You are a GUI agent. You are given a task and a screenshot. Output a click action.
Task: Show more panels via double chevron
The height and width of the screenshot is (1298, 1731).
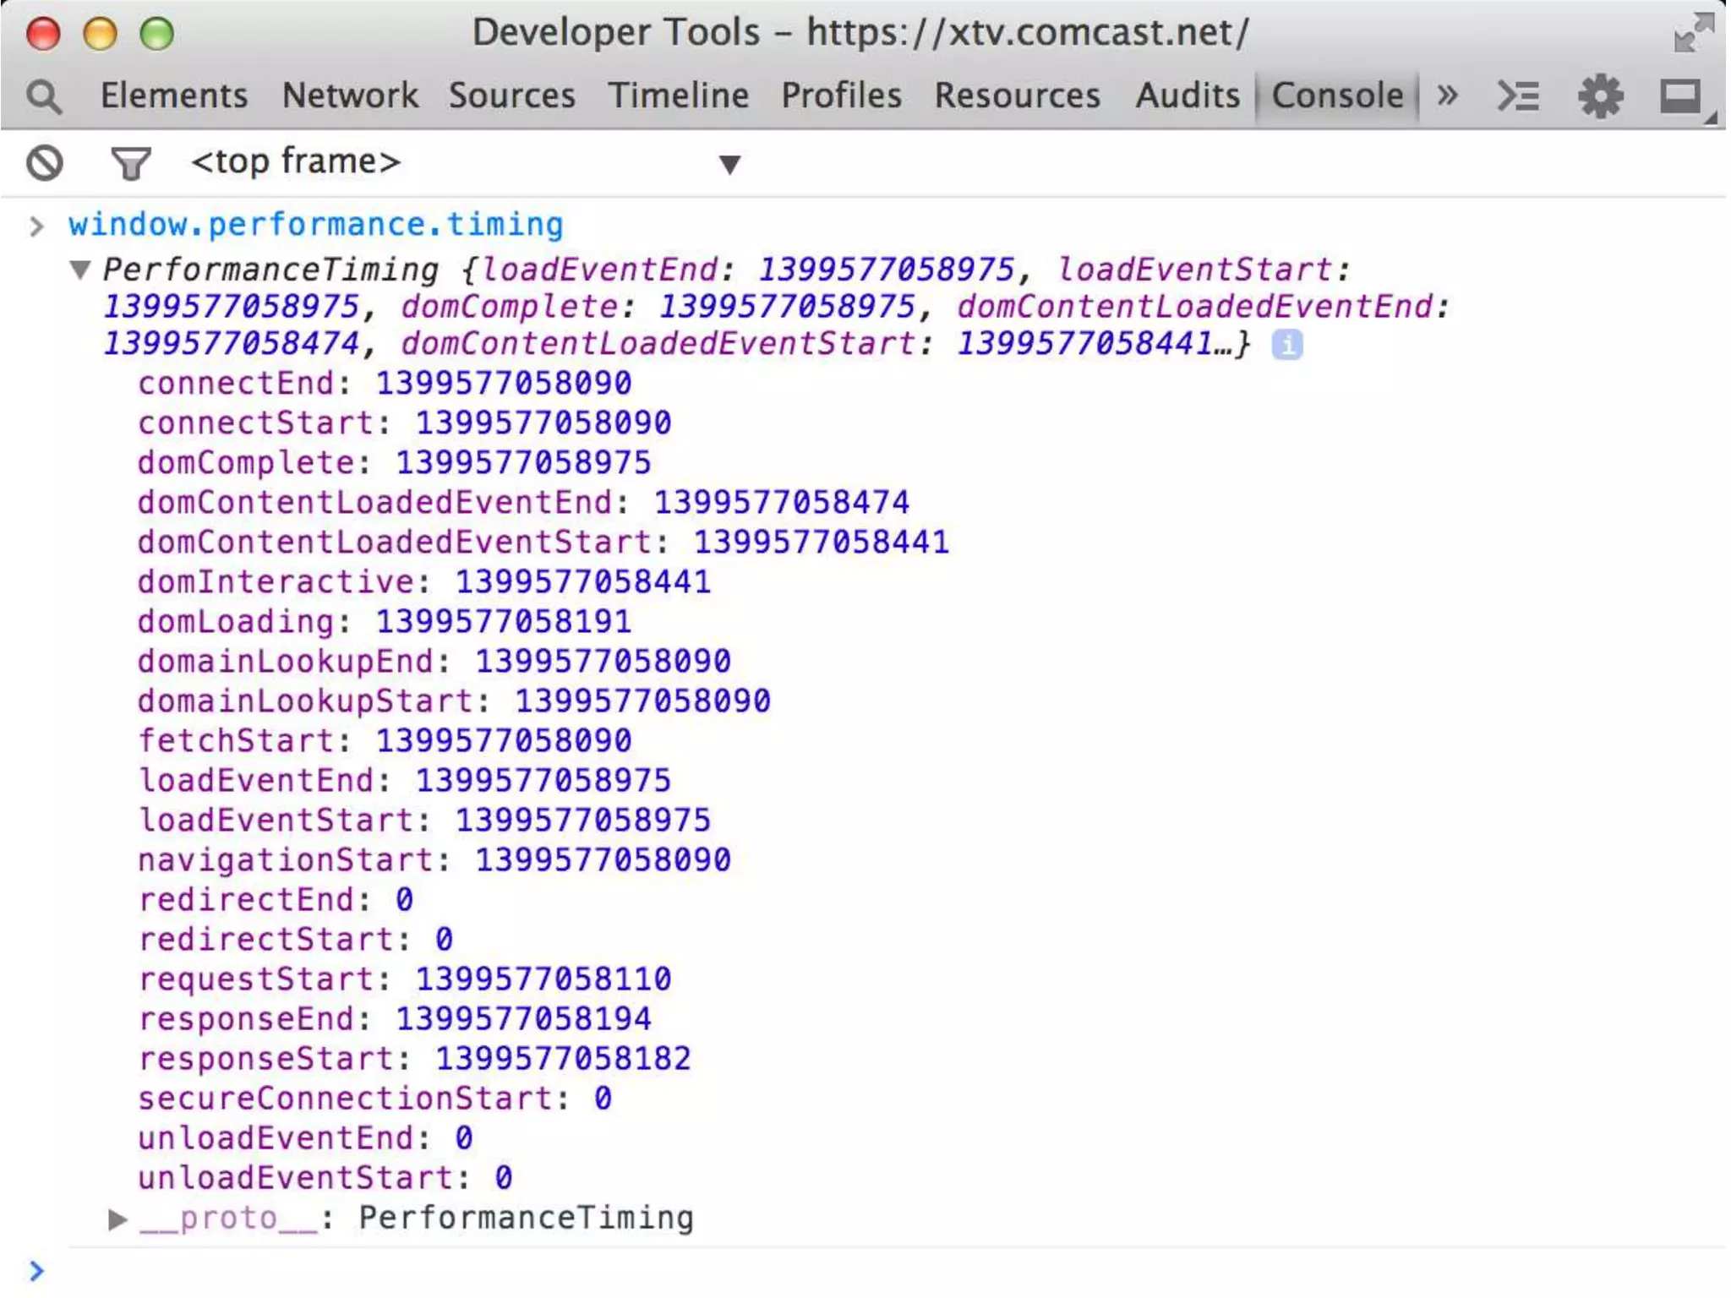click(x=1448, y=95)
